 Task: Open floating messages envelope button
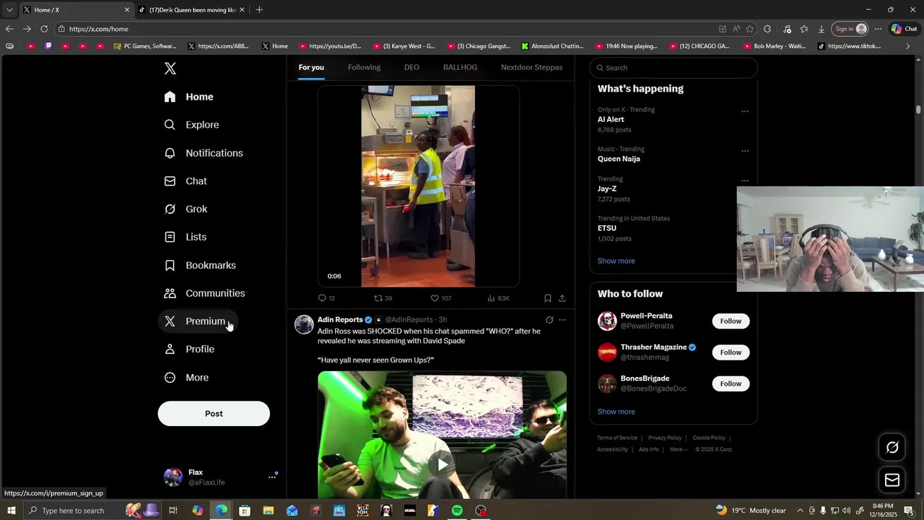point(892,480)
